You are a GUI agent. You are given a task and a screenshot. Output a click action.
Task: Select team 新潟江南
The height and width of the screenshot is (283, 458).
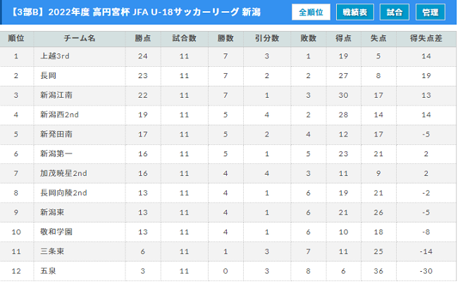(x=56, y=95)
